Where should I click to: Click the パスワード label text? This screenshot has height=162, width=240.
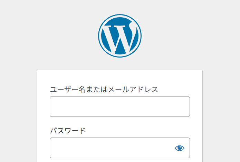tap(68, 131)
